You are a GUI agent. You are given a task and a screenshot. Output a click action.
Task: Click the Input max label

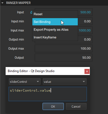pyautogui.click(x=17, y=30)
